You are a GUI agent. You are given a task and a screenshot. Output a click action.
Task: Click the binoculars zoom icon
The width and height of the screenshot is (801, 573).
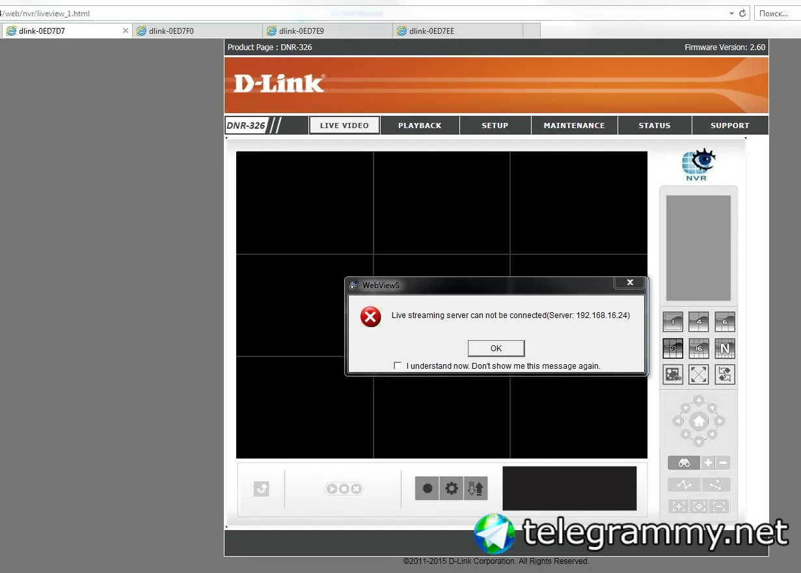(x=684, y=463)
